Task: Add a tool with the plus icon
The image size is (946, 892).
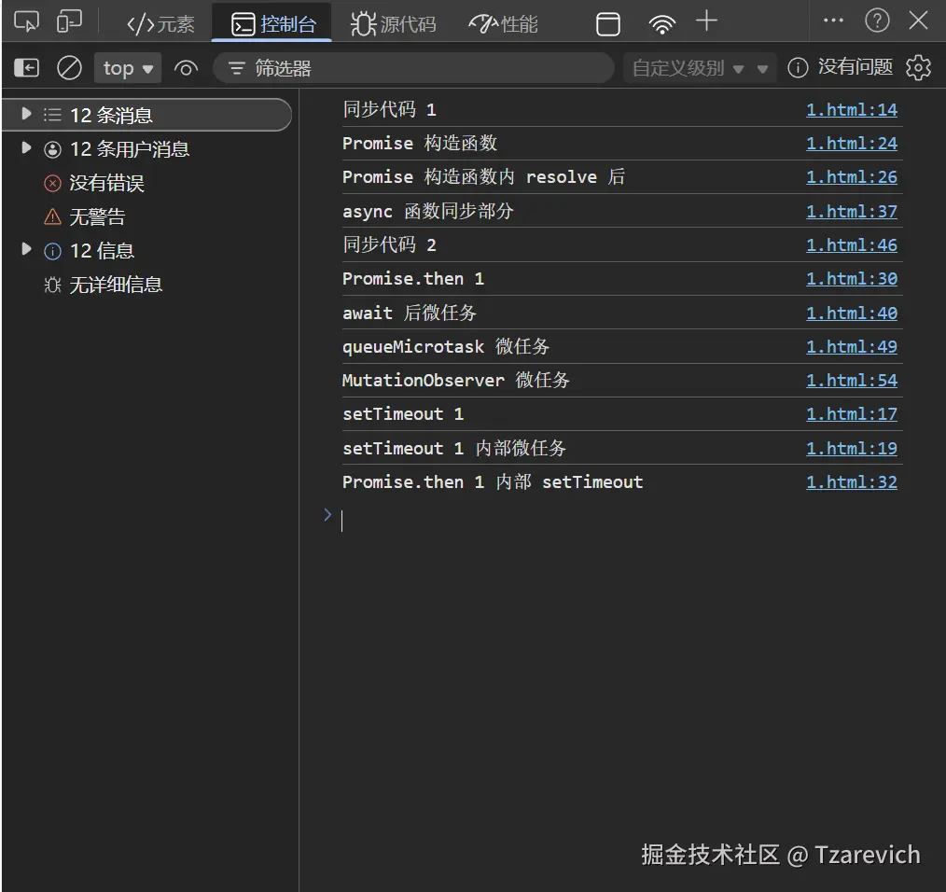Action: pos(706,21)
